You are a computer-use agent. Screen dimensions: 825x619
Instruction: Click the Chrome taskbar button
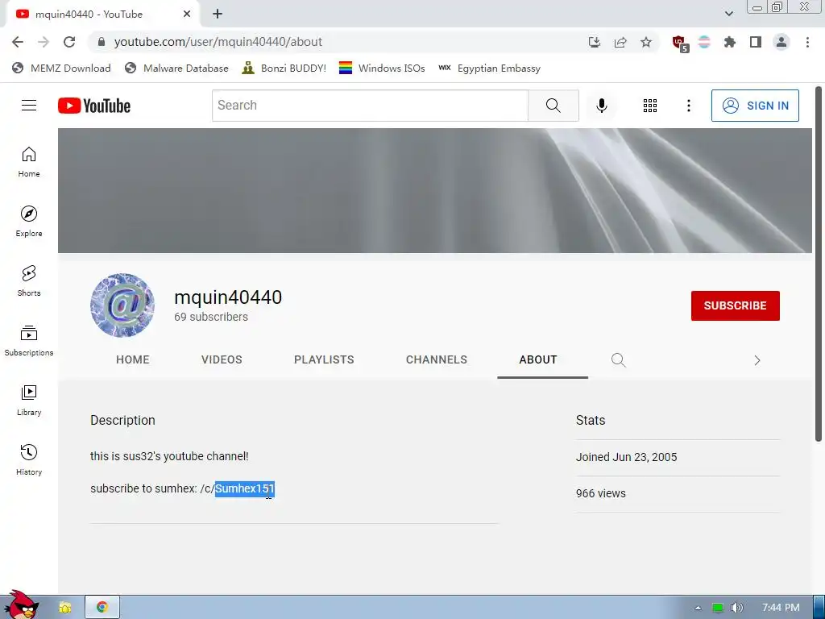(102, 607)
